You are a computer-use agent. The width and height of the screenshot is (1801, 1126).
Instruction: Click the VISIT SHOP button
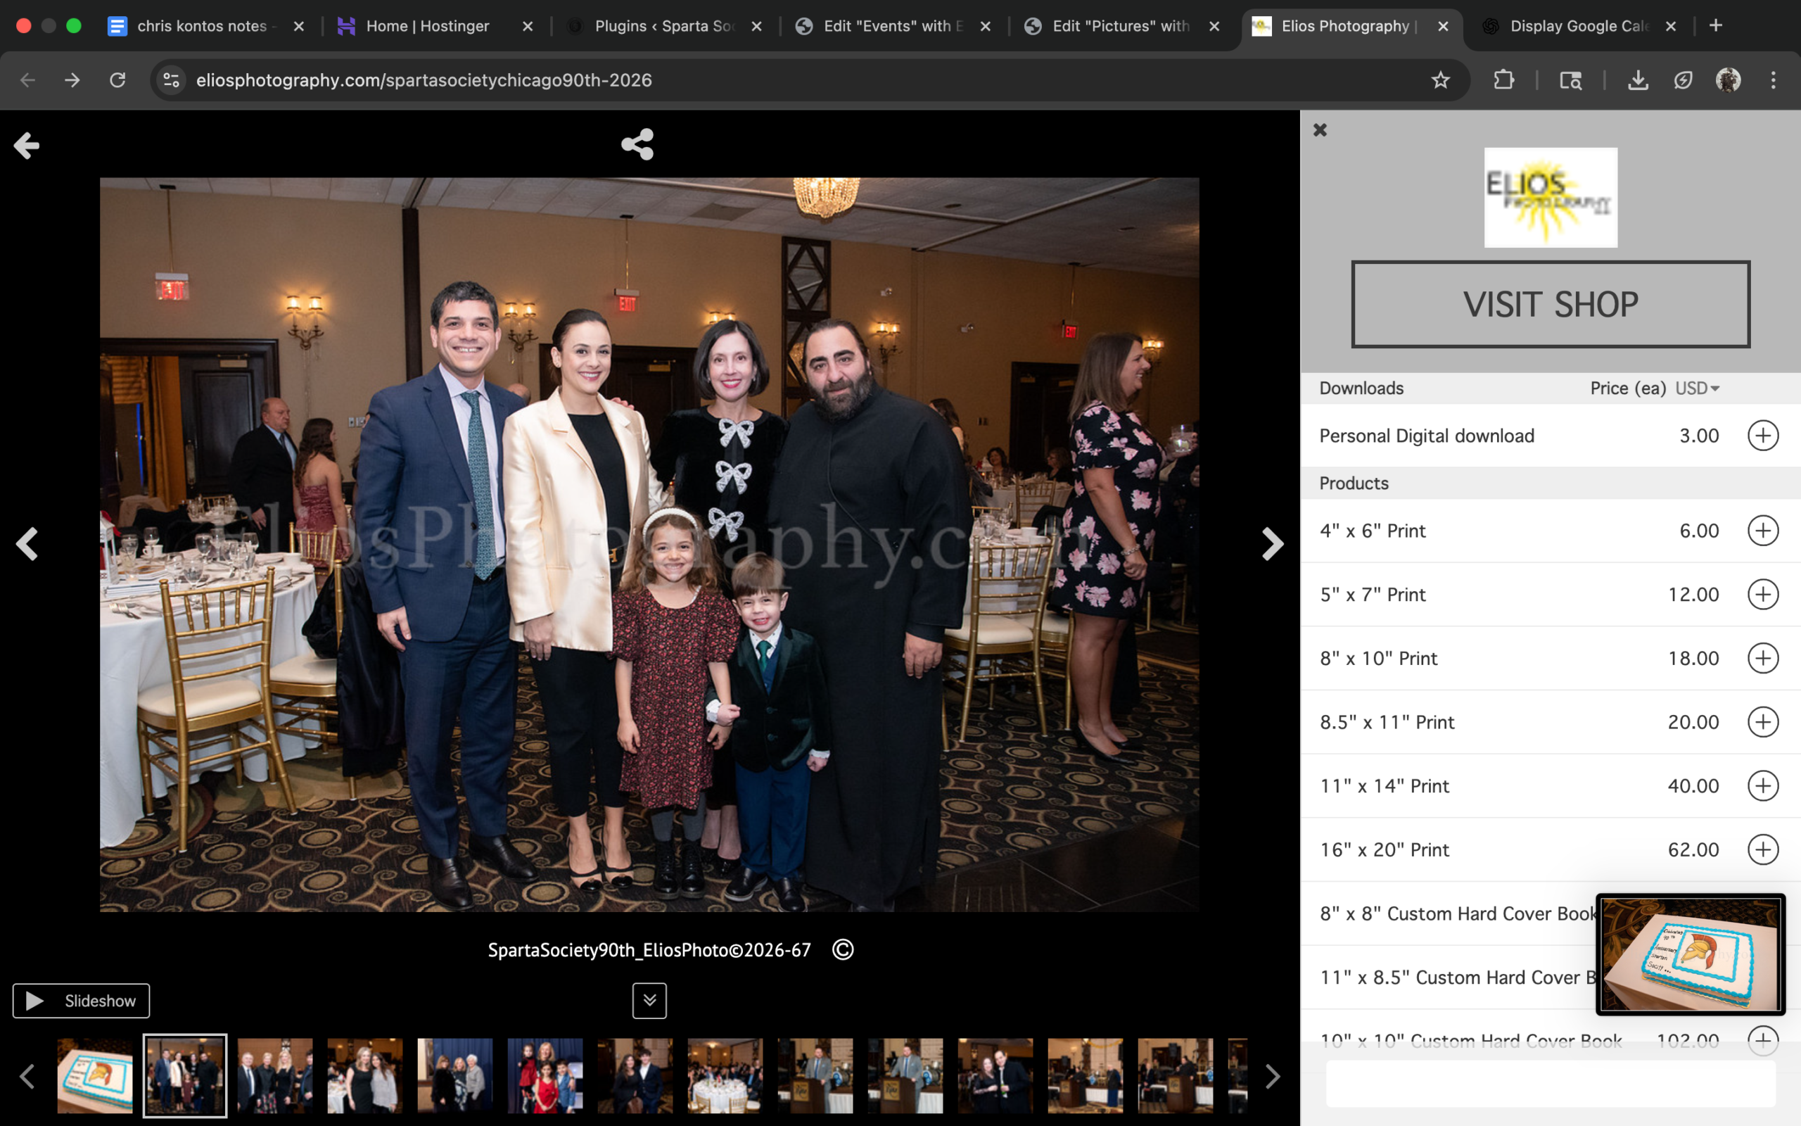point(1551,304)
